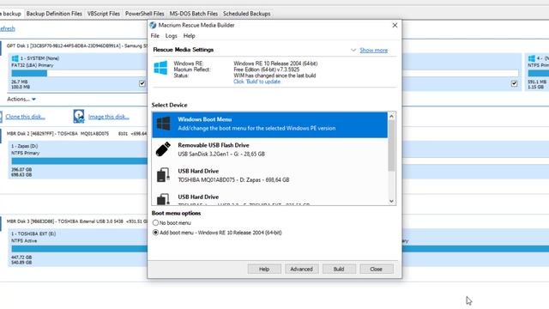Click the Clone this disk link
Image resolution: width=549 pixels, height=309 pixels.
(x=25, y=117)
